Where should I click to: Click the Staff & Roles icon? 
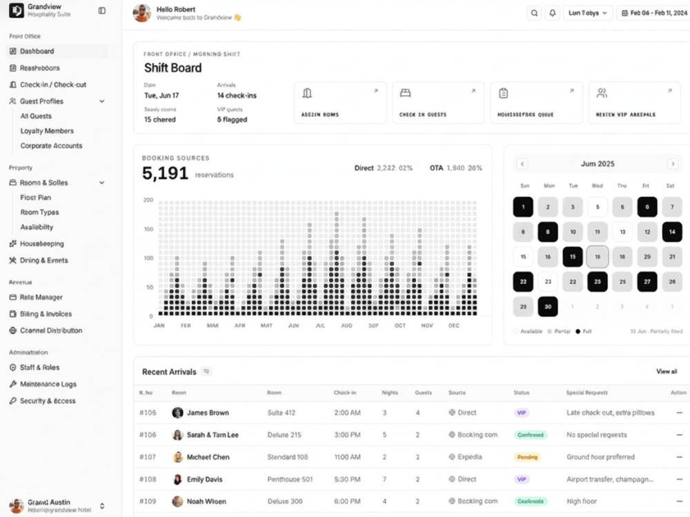tap(12, 367)
